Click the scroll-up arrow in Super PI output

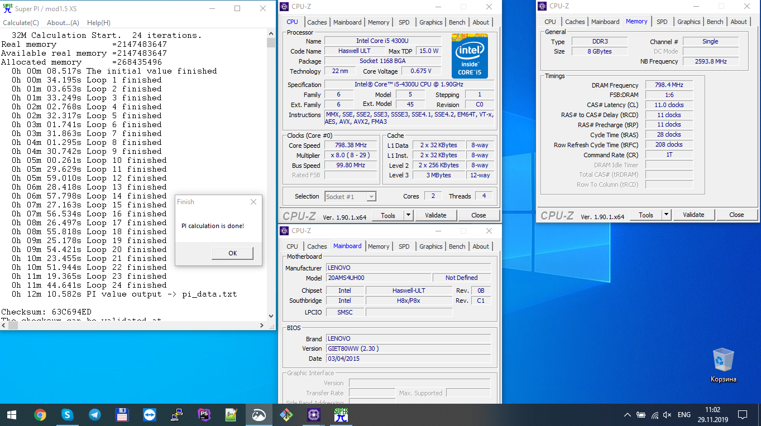[271, 33]
